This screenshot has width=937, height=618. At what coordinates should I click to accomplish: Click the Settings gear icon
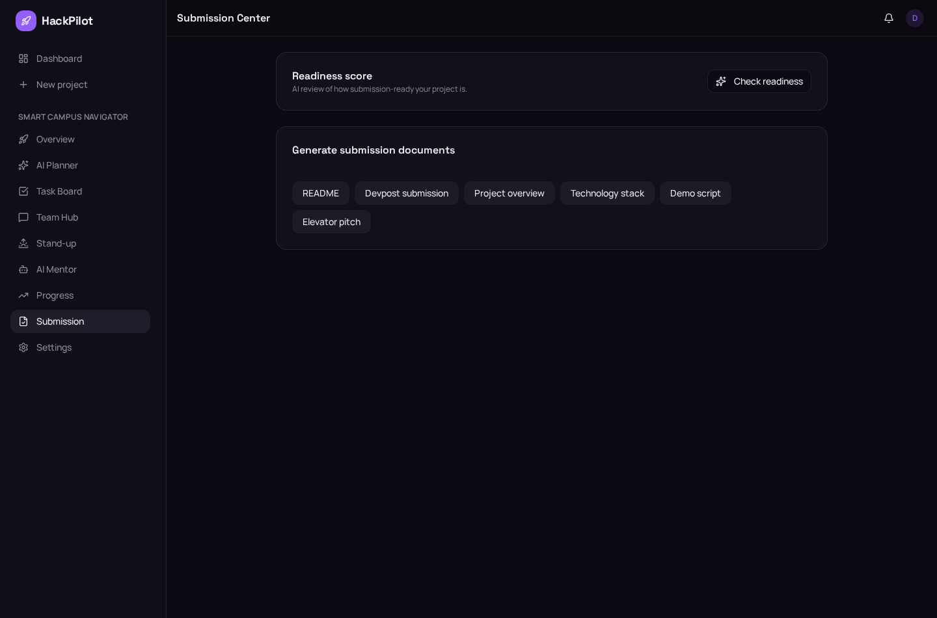[x=23, y=347]
